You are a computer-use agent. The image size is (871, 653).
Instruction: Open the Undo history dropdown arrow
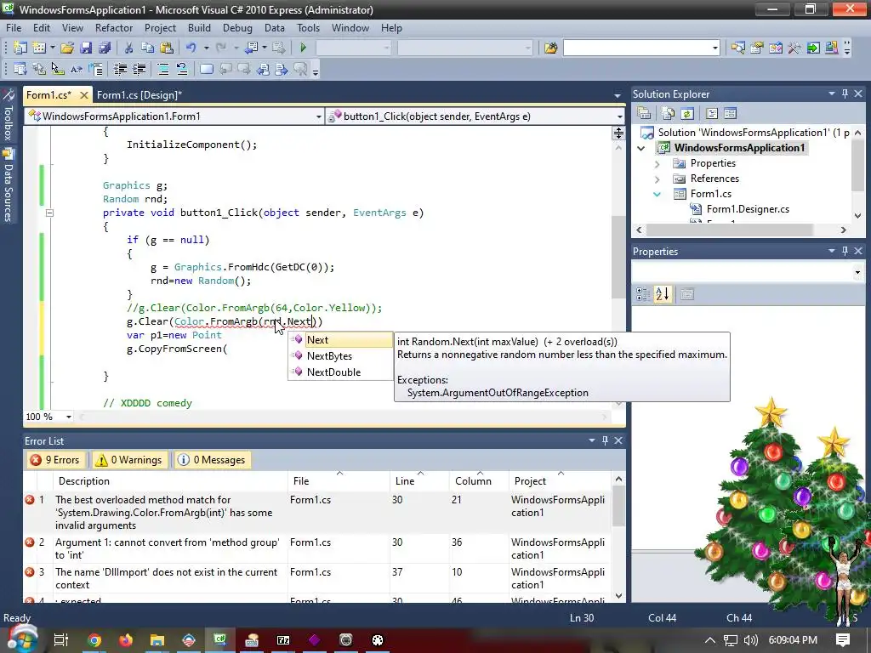coord(206,48)
